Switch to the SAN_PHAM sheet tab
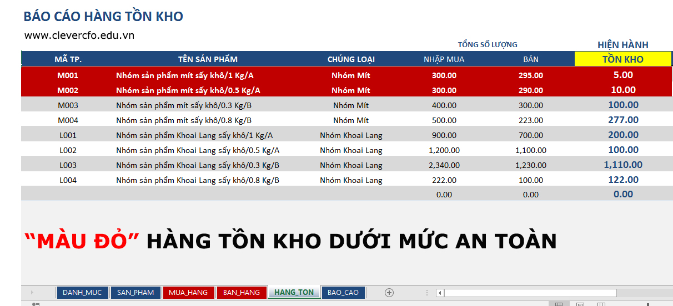The width and height of the screenshot is (673, 306). click(135, 293)
